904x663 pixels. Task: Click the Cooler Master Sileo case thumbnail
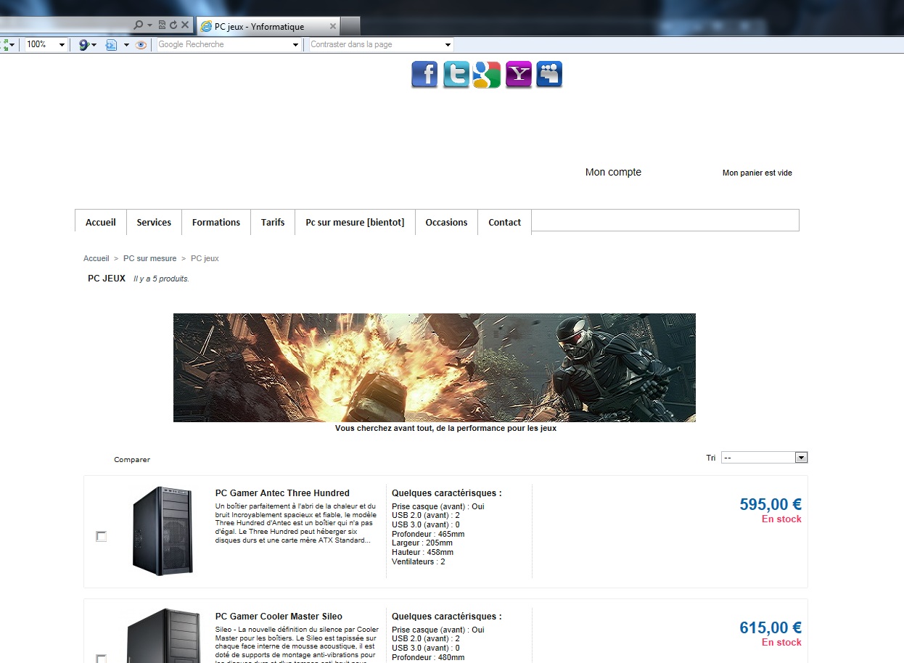(163, 635)
